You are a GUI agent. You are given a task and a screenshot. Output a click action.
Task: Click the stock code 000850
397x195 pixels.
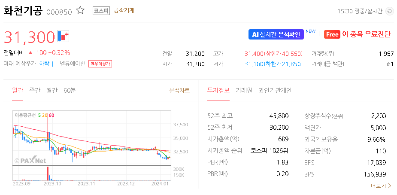coord(59,12)
